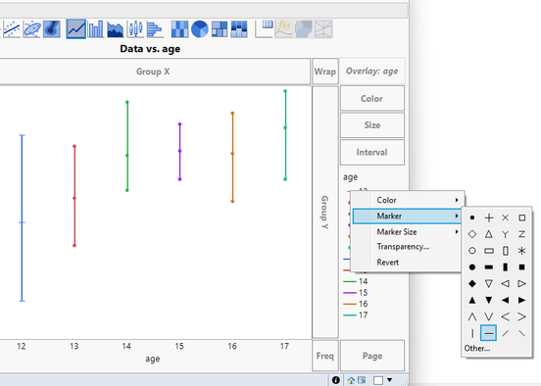The image size is (541, 386).
Task: Select the Caption Box element icon
Action: click(x=265, y=29)
